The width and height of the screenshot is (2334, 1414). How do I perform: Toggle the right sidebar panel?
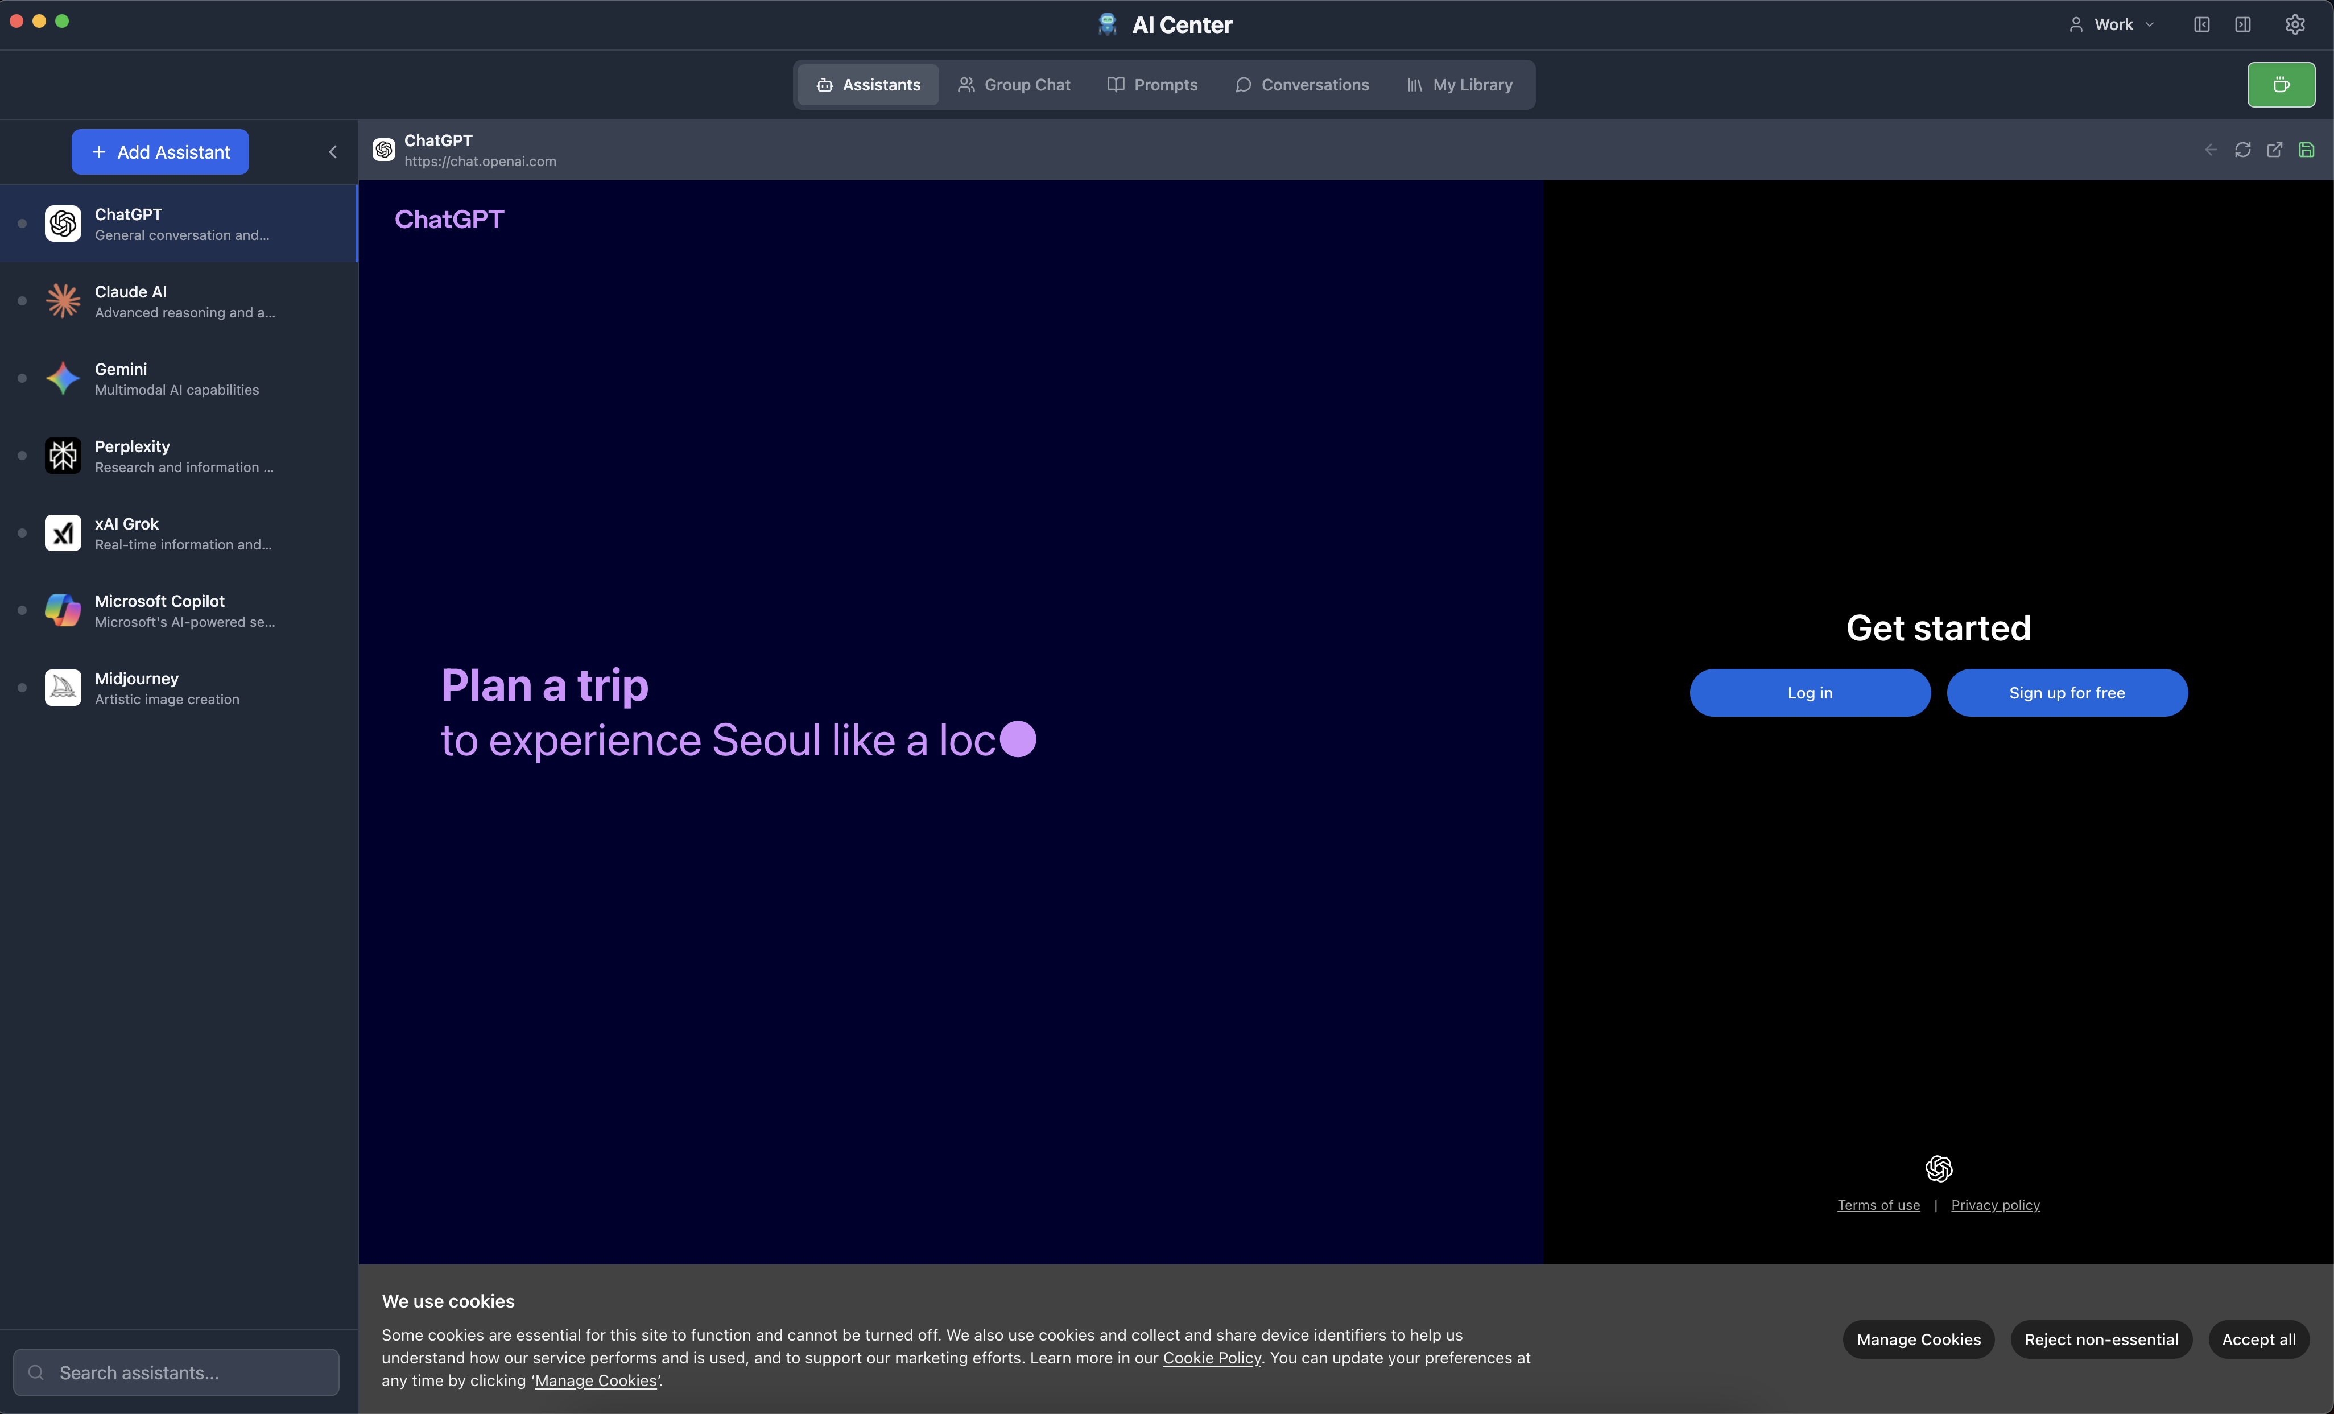[2242, 24]
